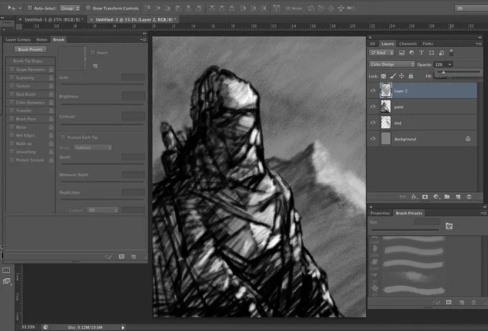Click the lock transparent pixels icon
This screenshot has height=331, width=488.
coord(383,76)
